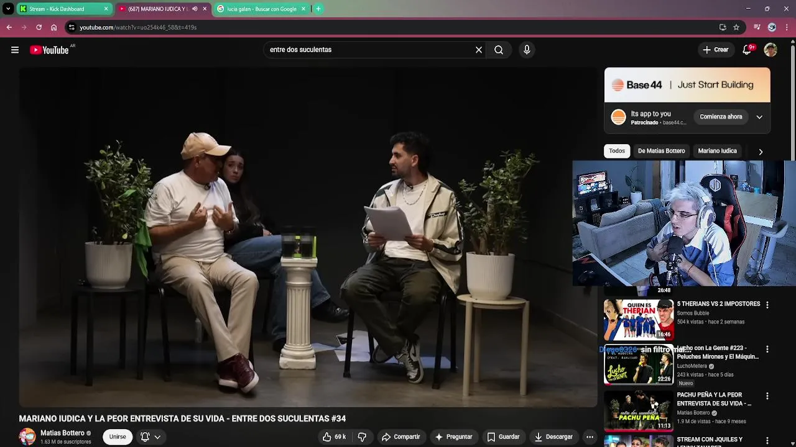This screenshot has height=447, width=796.
Task: Open the Lucho con La Gente thumbnail
Action: pos(638,364)
